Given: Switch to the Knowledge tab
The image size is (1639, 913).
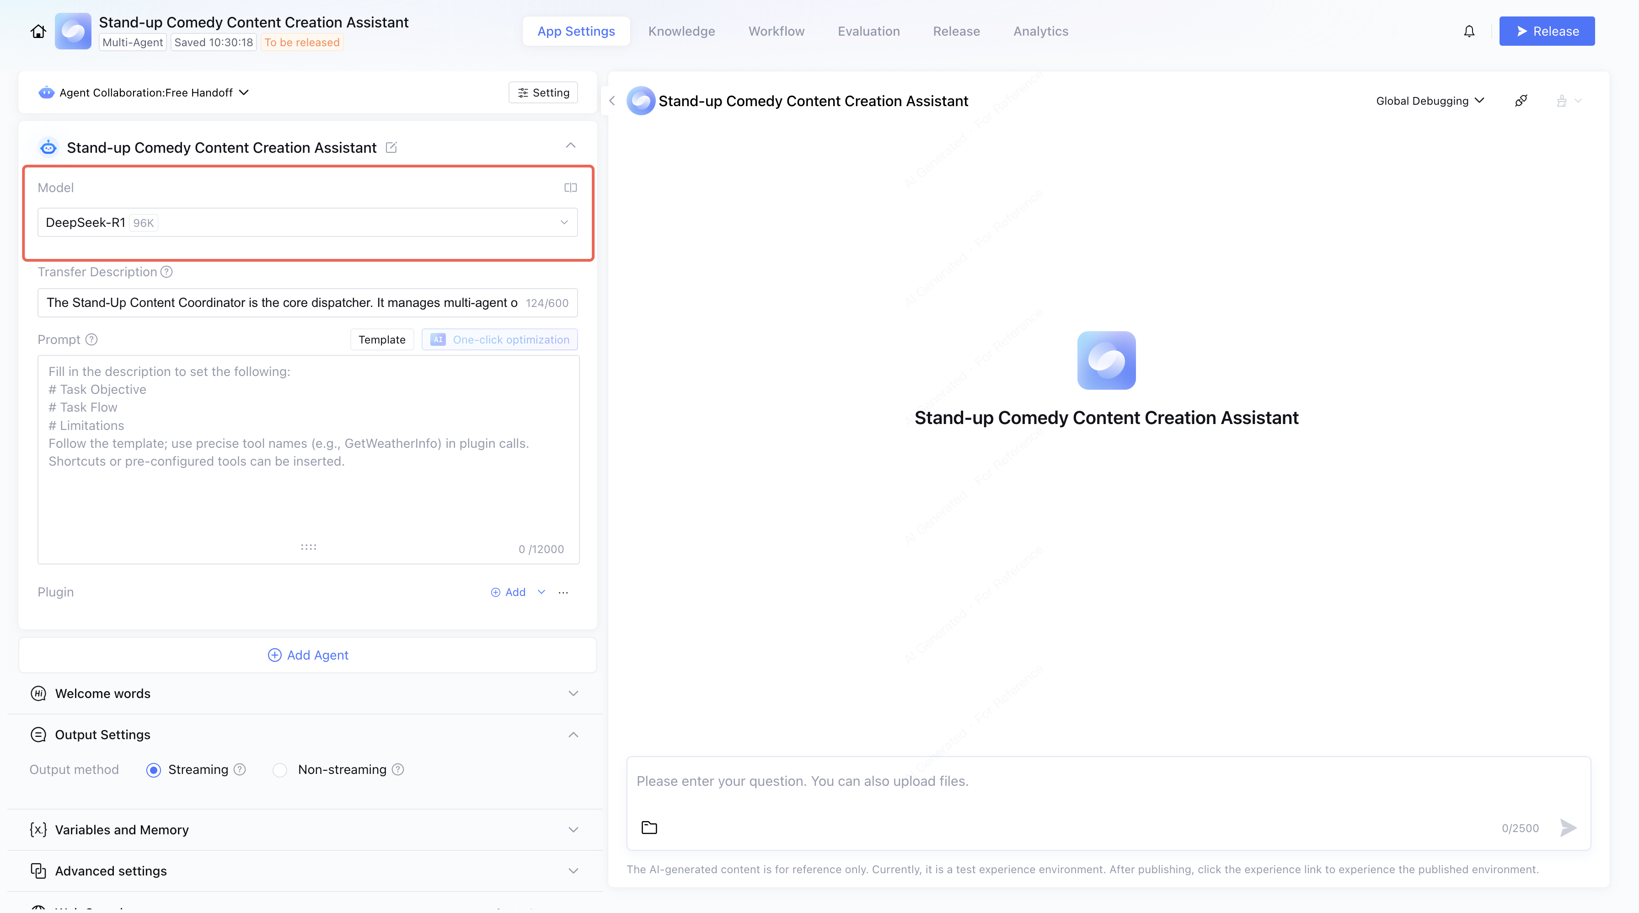Looking at the screenshot, I should 681,31.
